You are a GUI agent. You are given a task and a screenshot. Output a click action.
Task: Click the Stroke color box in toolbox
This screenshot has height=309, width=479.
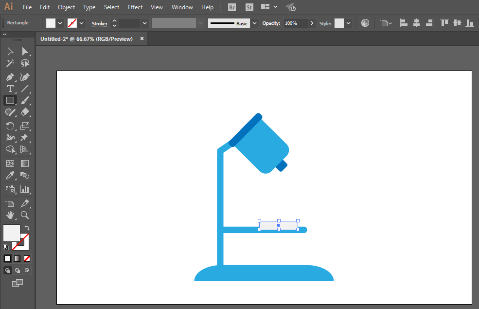point(25,245)
